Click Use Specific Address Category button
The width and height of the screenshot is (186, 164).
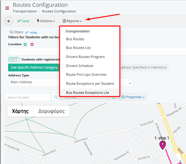point(34,67)
